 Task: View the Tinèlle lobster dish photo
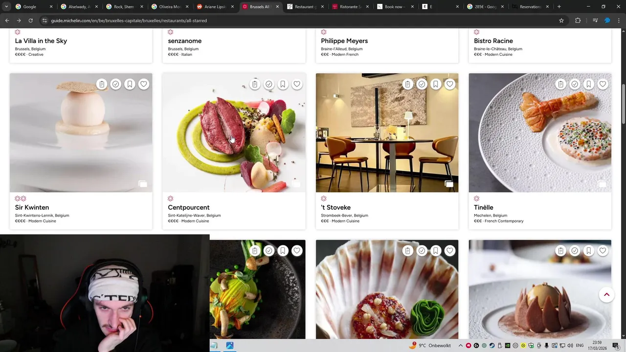pos(540,132)
